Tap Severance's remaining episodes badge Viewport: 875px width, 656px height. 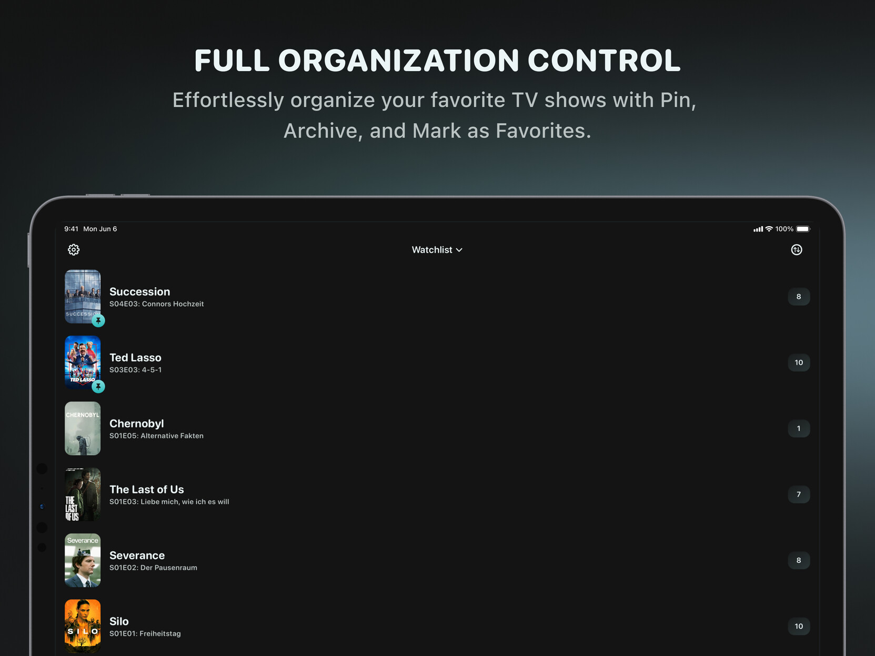[x=799, y=560]
